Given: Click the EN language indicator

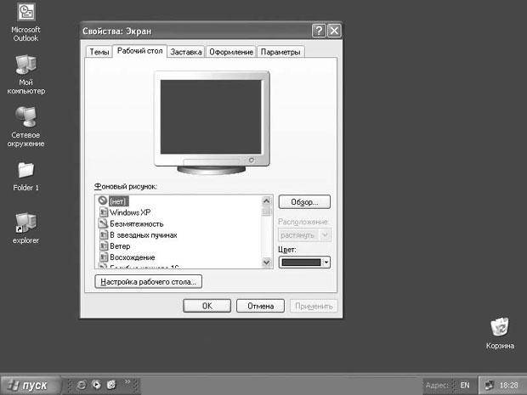Looking at the screenshot, I should point(465,385).
